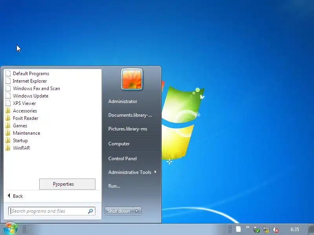Click the Show desktop button
Image resolution: width=314 pixels, height=235 pixels.
pos(311,230)
